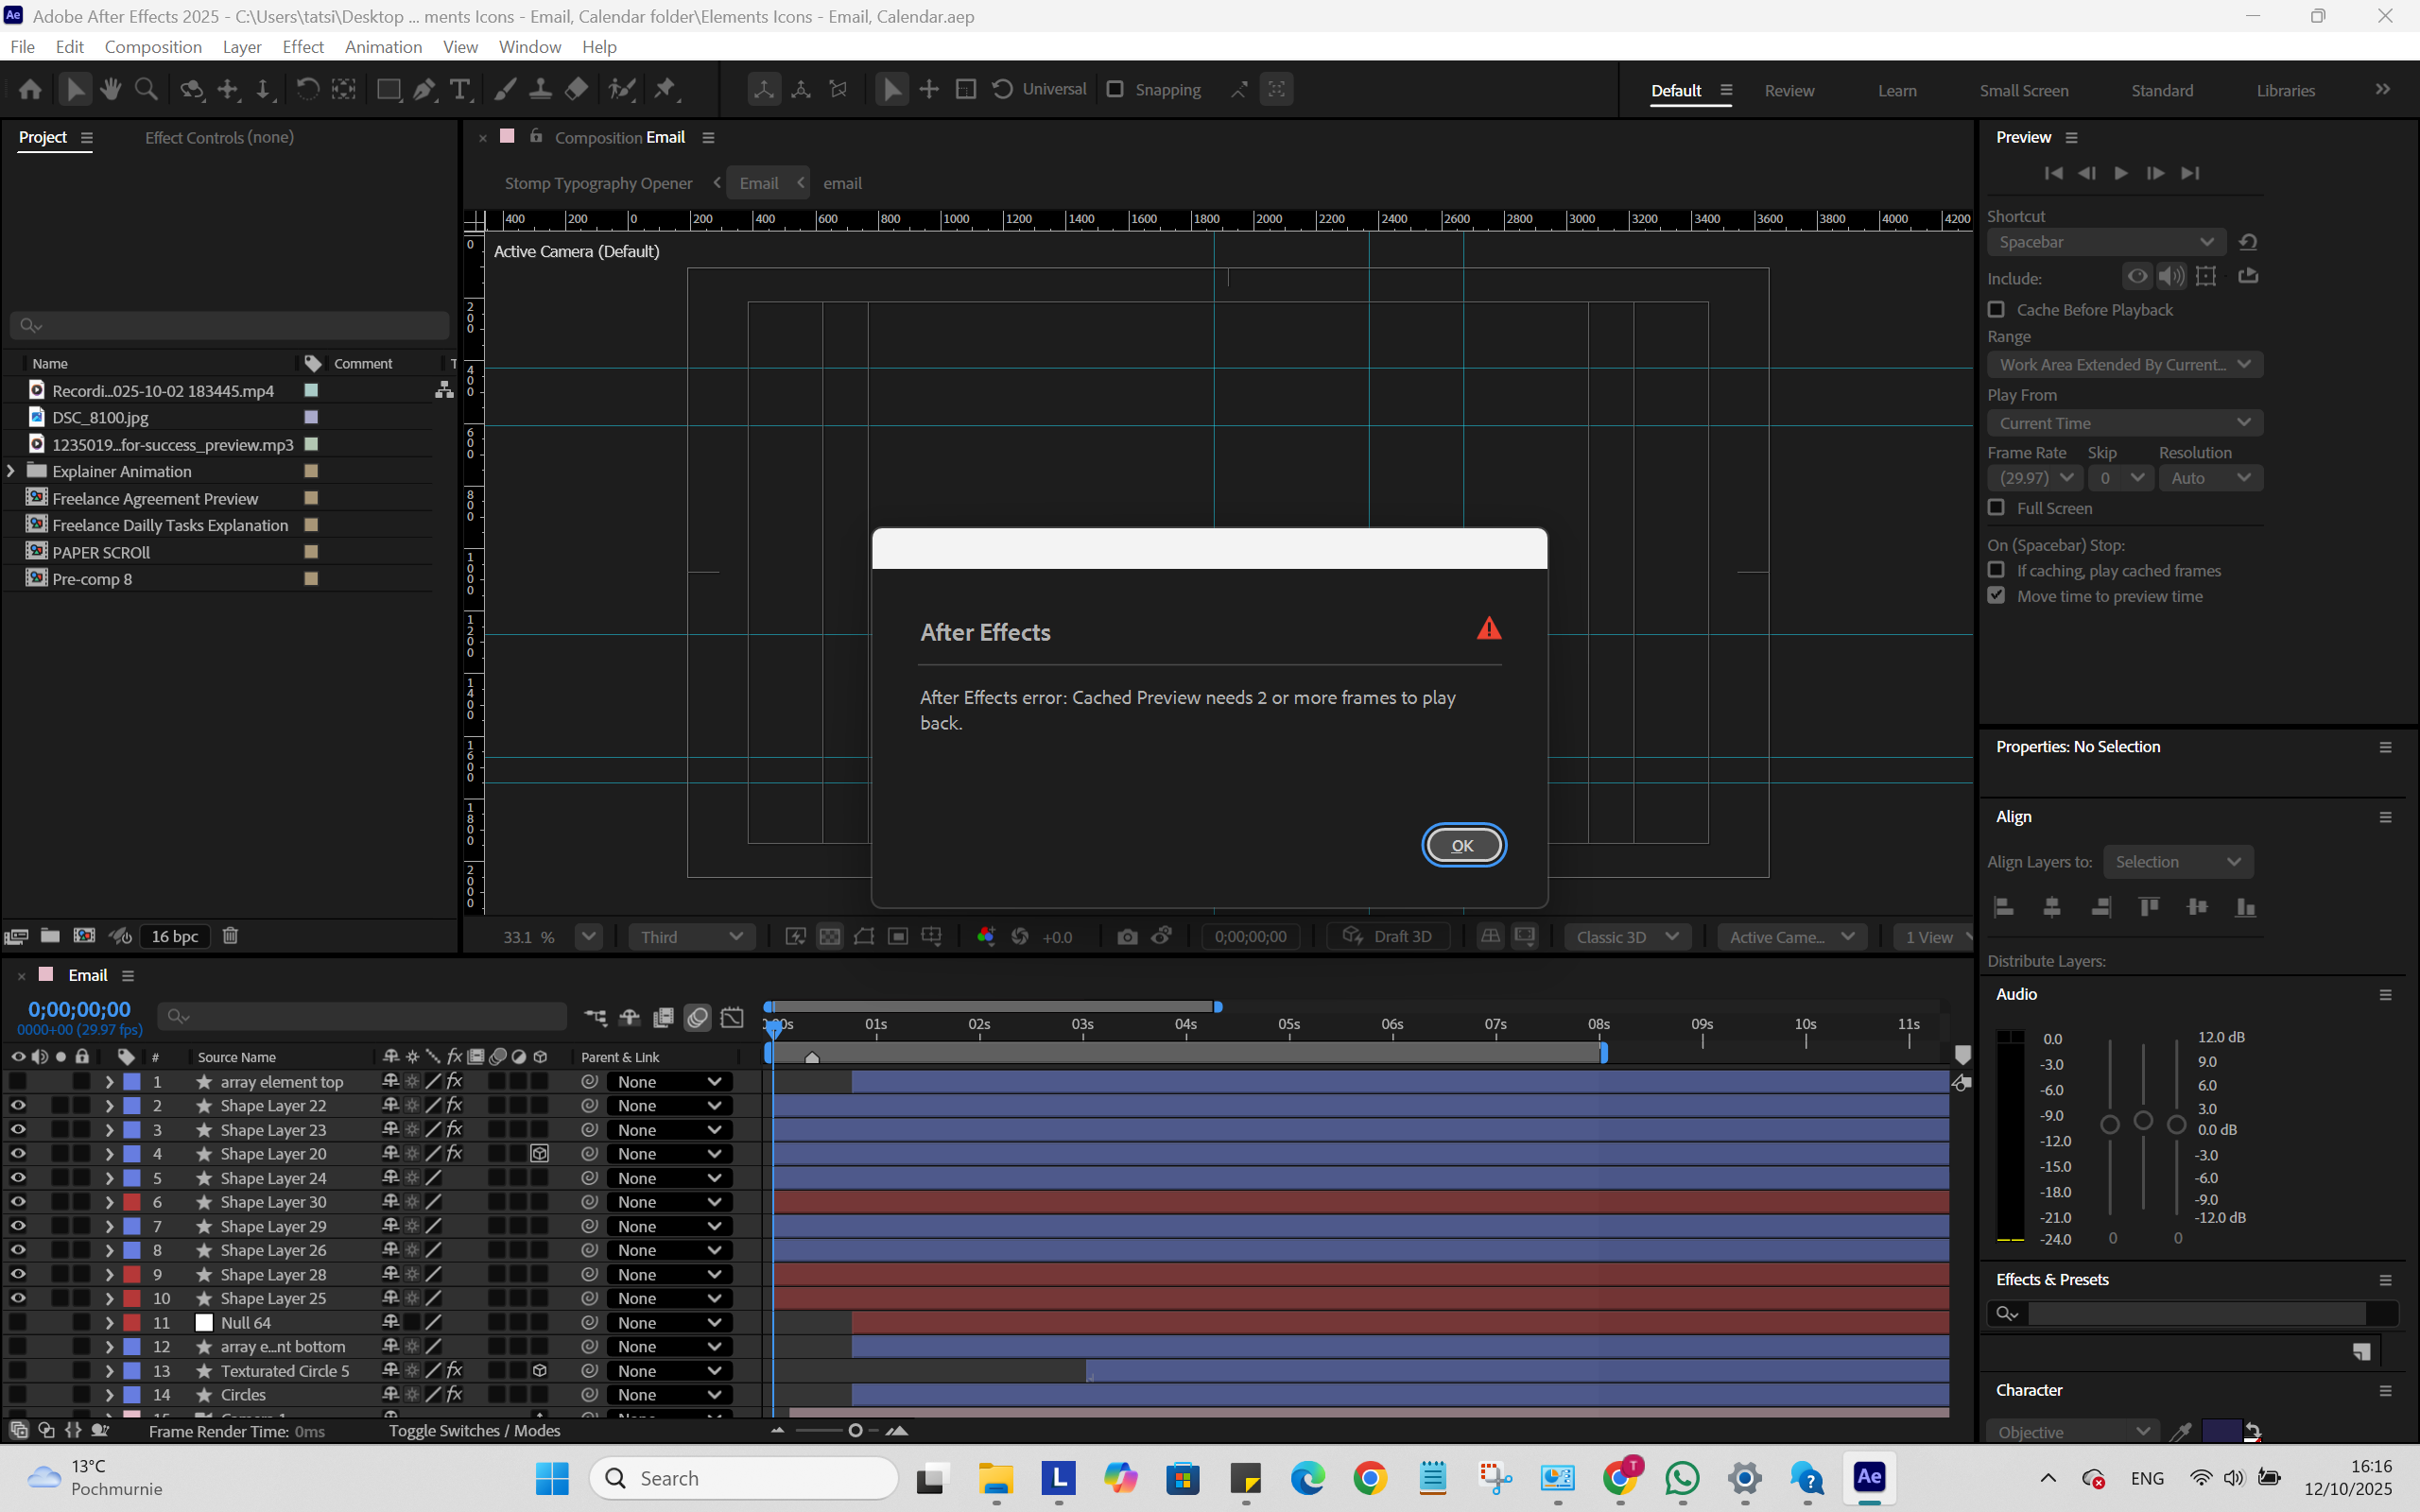Viewport: 2420px width, 1512px height.
Task: Switch to the Review workspace tab
Action: coord(1789,90)
